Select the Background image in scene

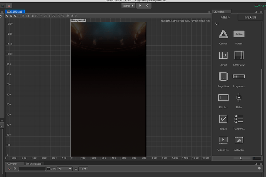(x=108, y=89)
